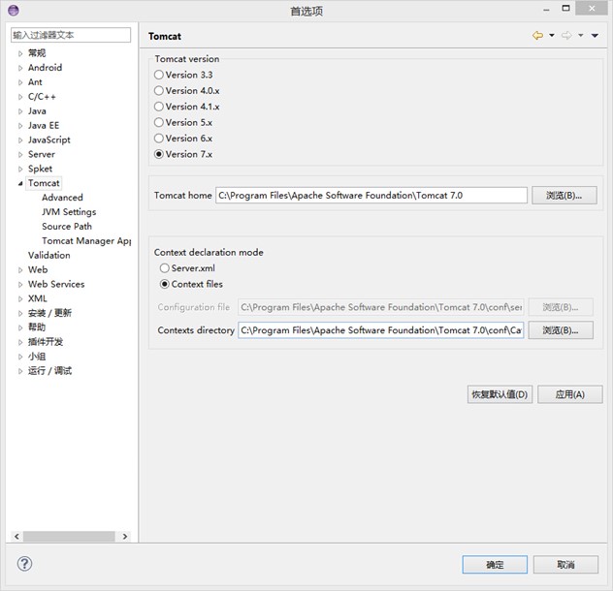Select Tomcat Version 4.1.x radio button
Screen dimensions: 613x591
(x=159, y=107)
